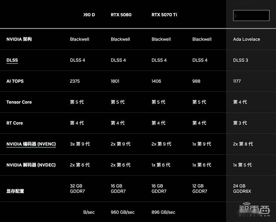Select Blackwell under the RTX 5070 Ti column
This screenshot has height=222, width=276.
(161, 39)
